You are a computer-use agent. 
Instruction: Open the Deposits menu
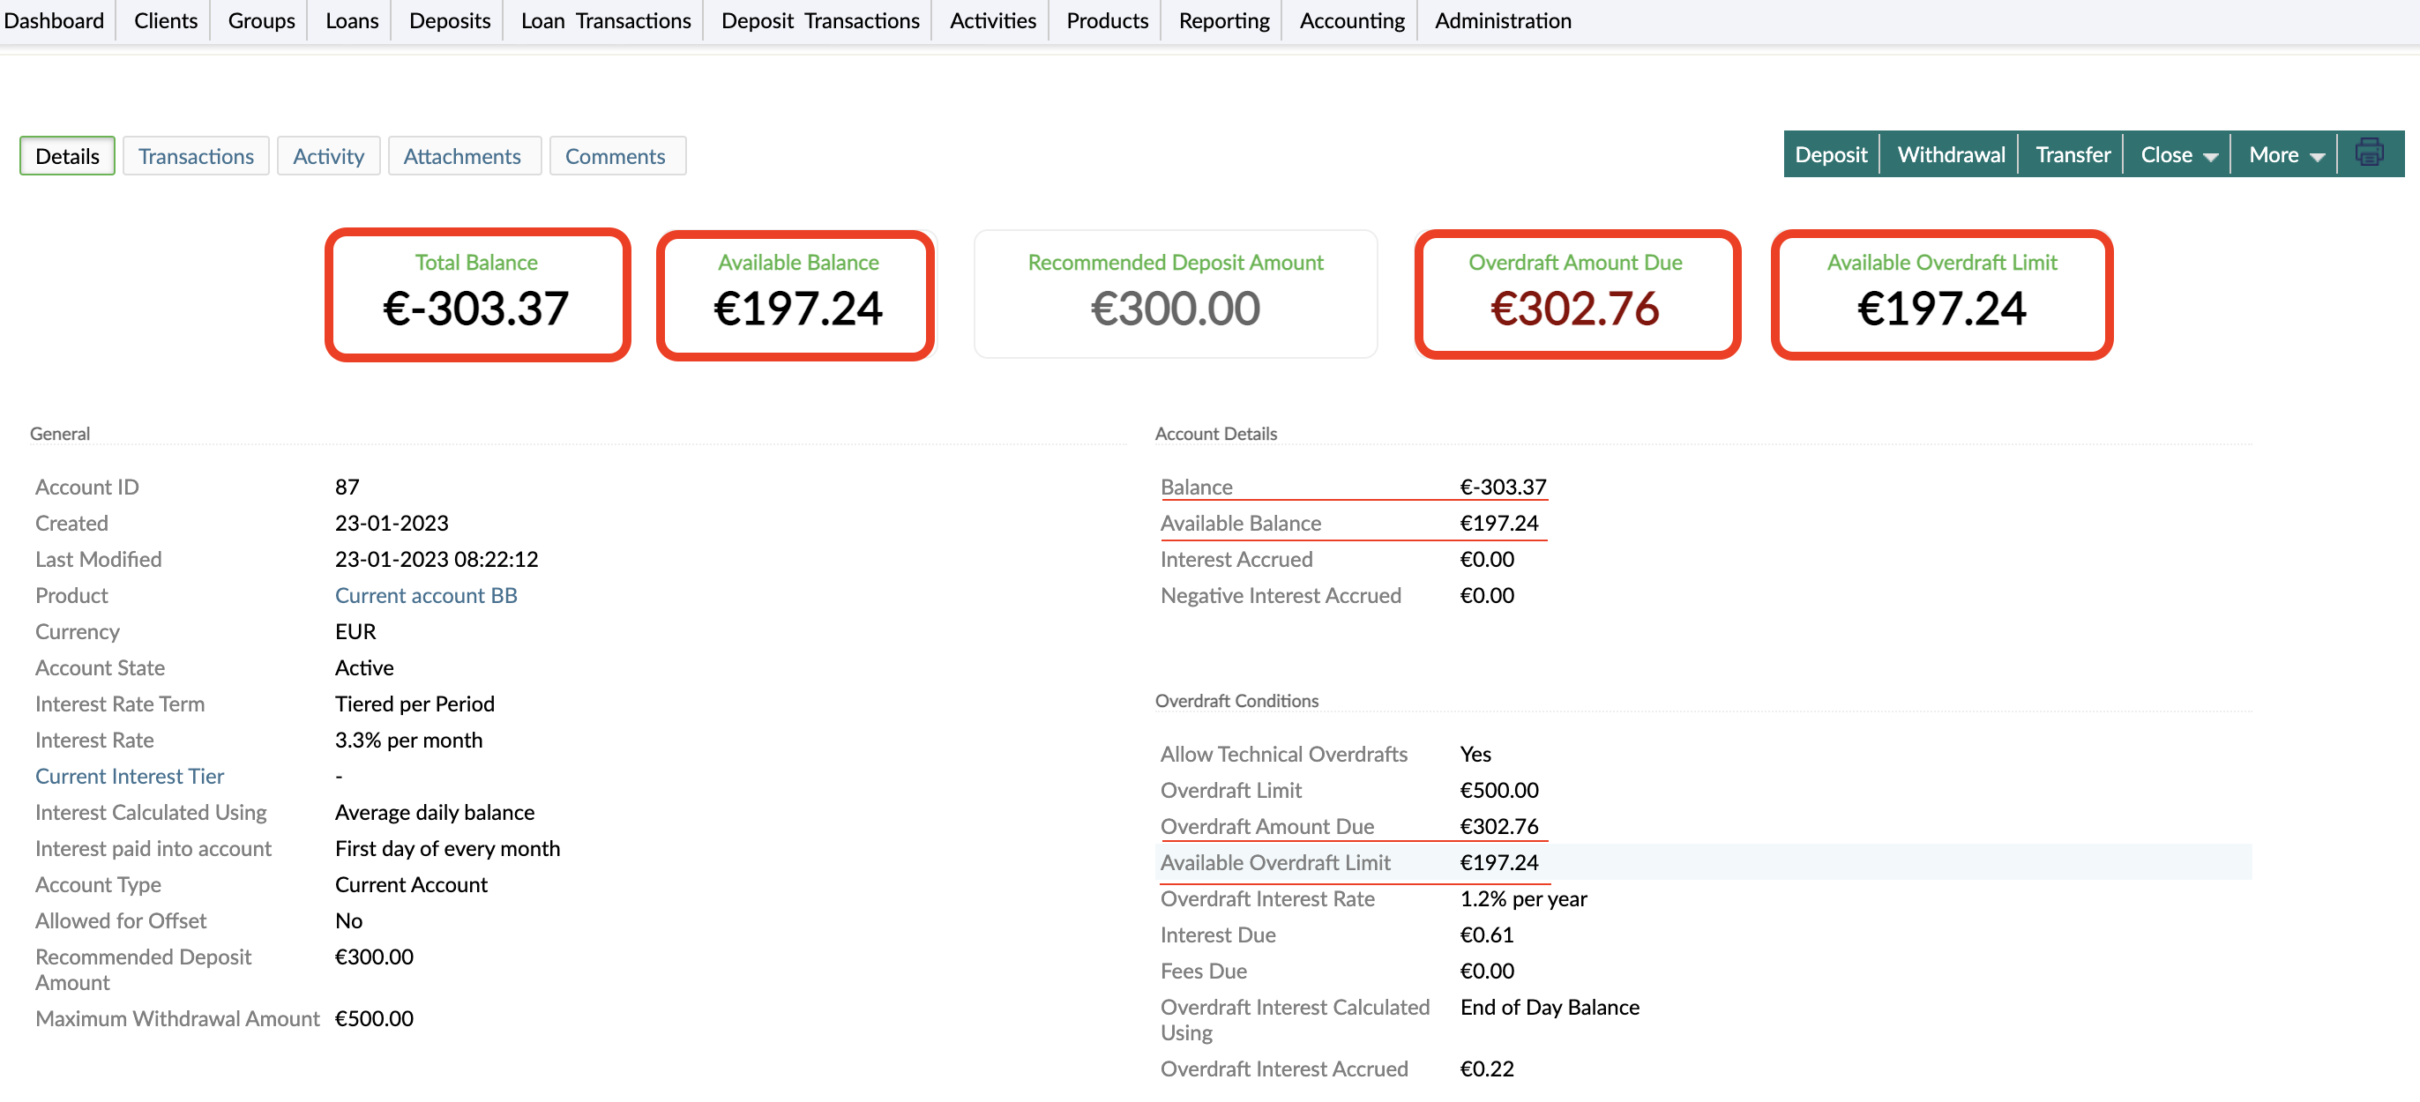coord(448,19)
